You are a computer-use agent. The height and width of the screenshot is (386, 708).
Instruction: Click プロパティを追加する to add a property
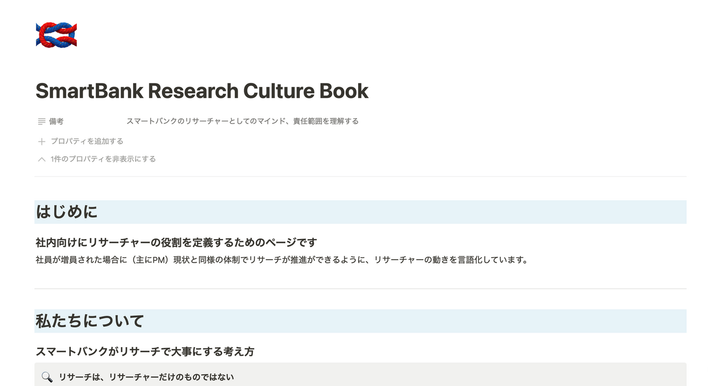(x=87, y=141)
